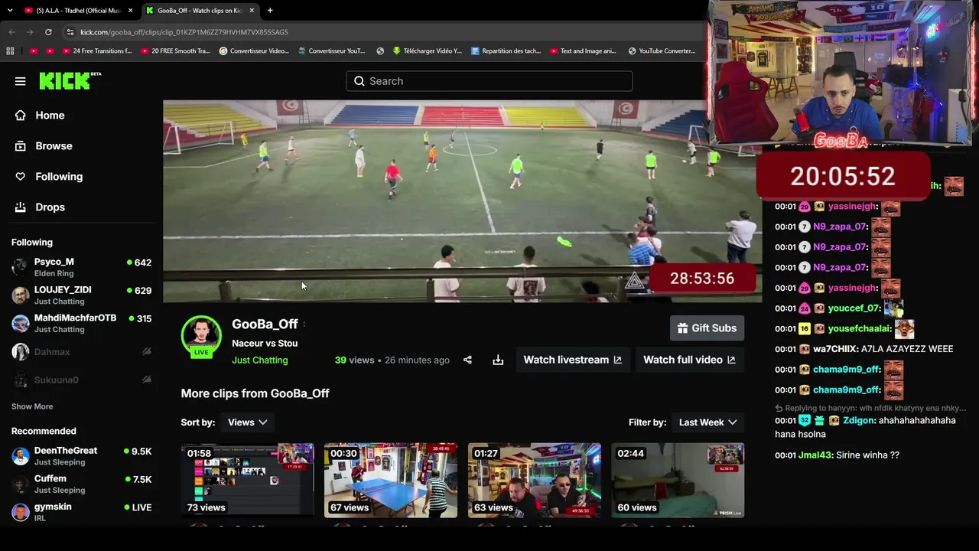979x551 pixels.
Task: Open Télécharger Vidéo Y... bookmark
Action: click(428, 51)
